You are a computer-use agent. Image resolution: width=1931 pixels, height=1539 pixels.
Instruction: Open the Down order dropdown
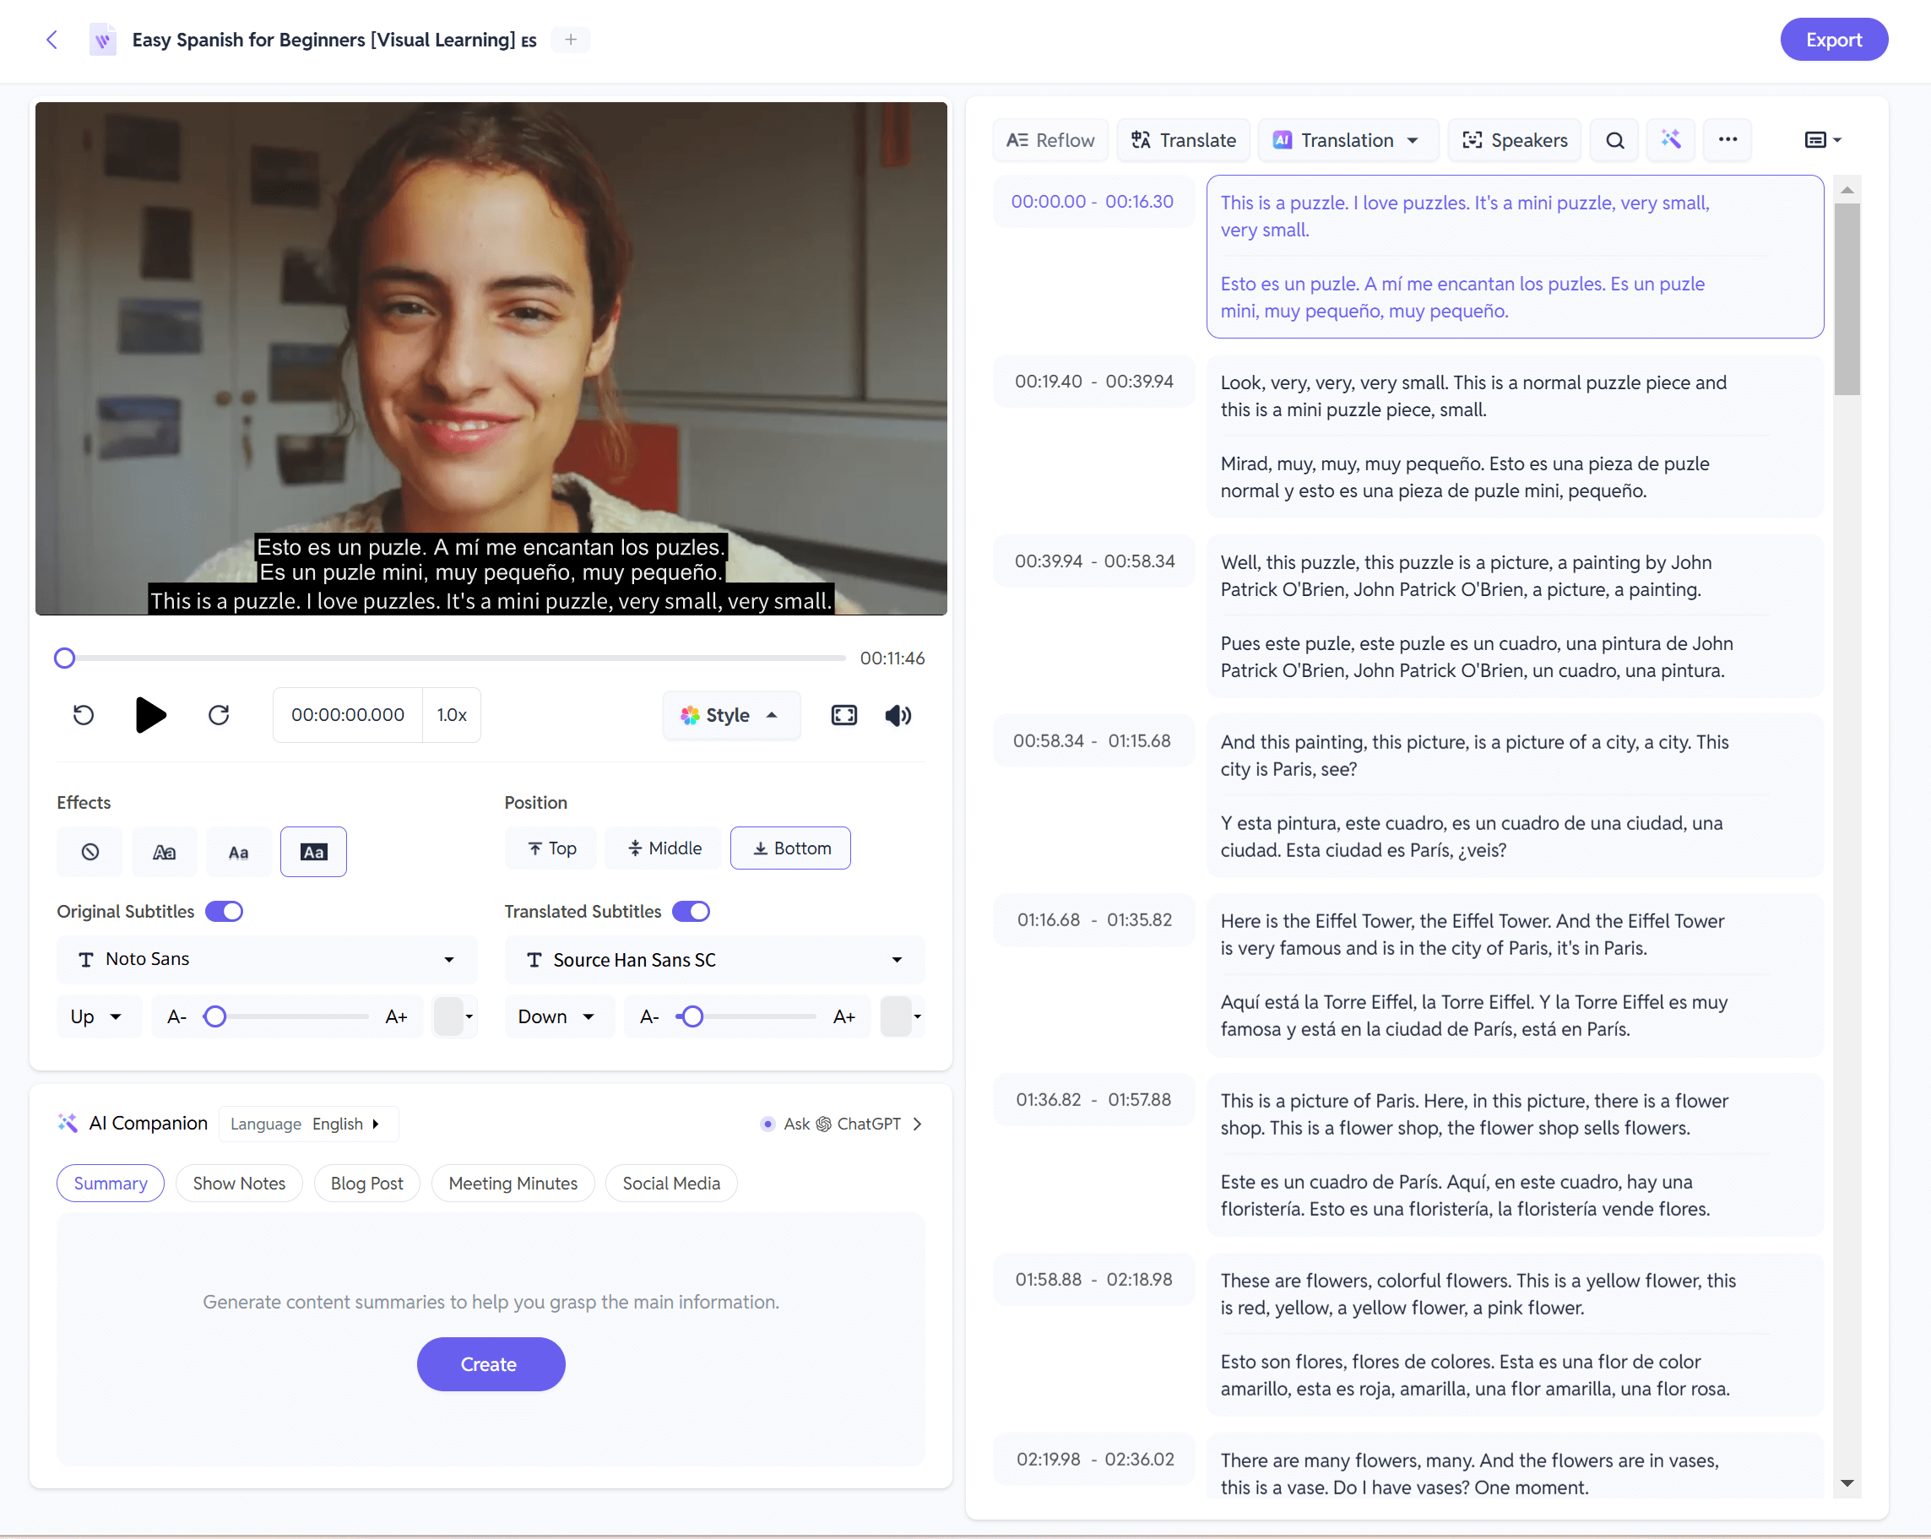pyautogui.click(x=559, y=1016)
